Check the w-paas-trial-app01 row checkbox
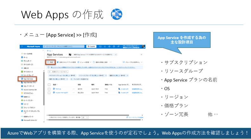 [x=49, y=93]
